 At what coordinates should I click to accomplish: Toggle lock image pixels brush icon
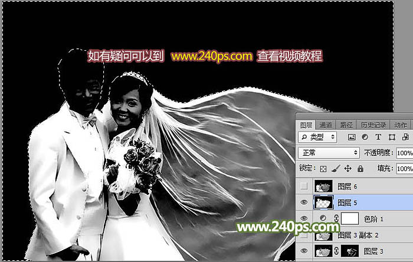(336, 169)
